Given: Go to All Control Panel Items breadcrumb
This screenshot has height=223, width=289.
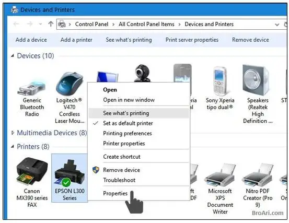Looking at the screenshot, I should tap(146, 24).
